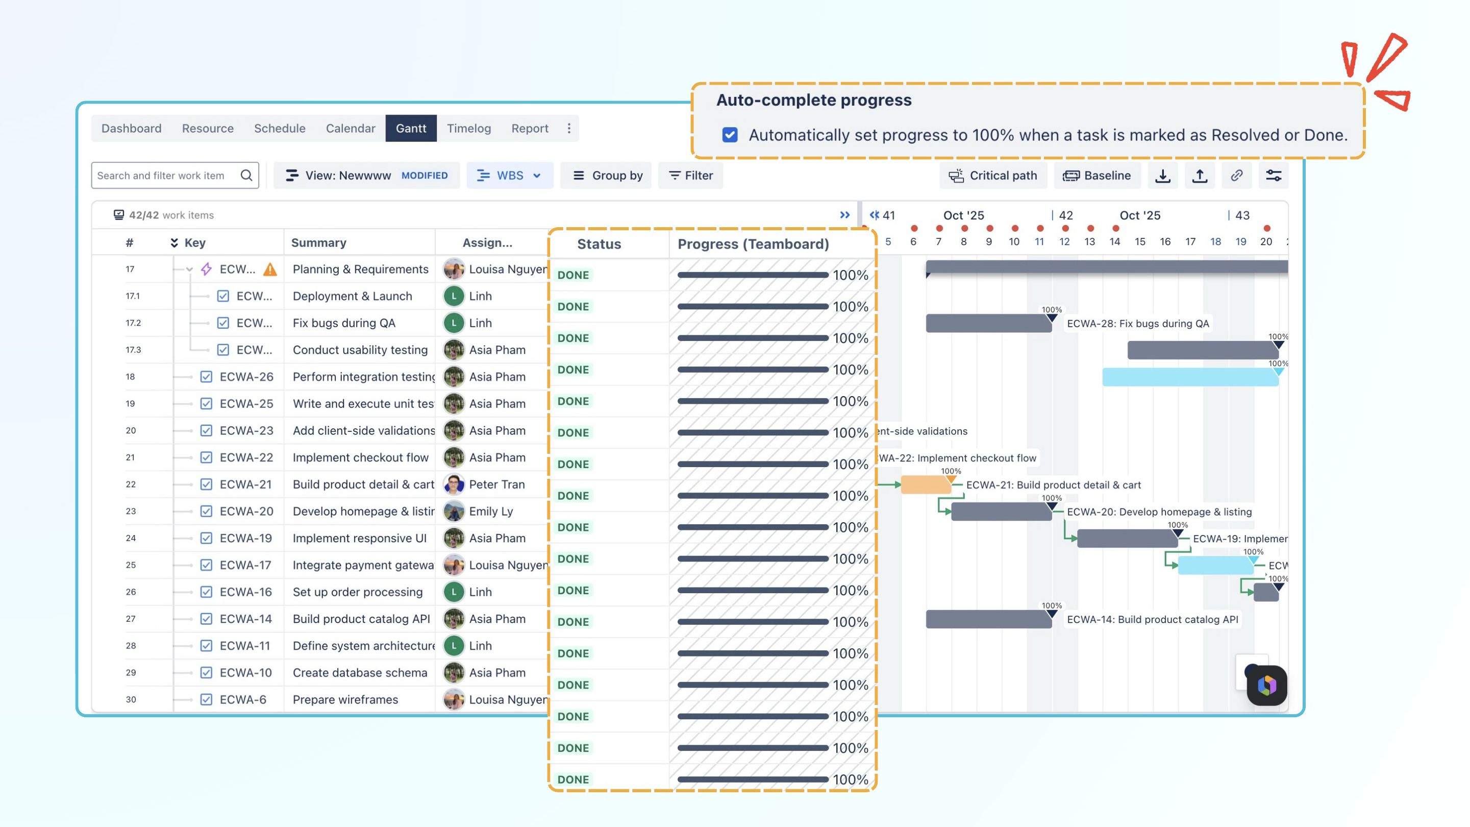Open the ECWA-26 issue link
Screen dimensions: 1470x827
pyautogui.click(x=246, y=377)
